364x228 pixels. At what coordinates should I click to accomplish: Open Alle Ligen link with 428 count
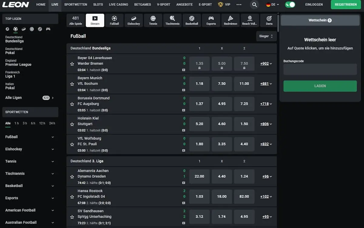[x=29, y=98]
